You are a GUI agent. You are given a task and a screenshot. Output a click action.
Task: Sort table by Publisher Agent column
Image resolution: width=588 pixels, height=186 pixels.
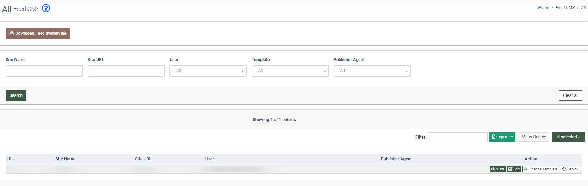point(396,159)
